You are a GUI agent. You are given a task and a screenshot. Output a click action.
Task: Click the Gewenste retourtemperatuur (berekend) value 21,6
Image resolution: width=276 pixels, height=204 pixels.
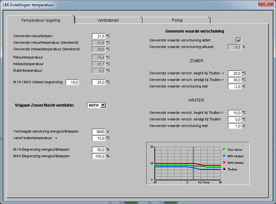point(98,43)
